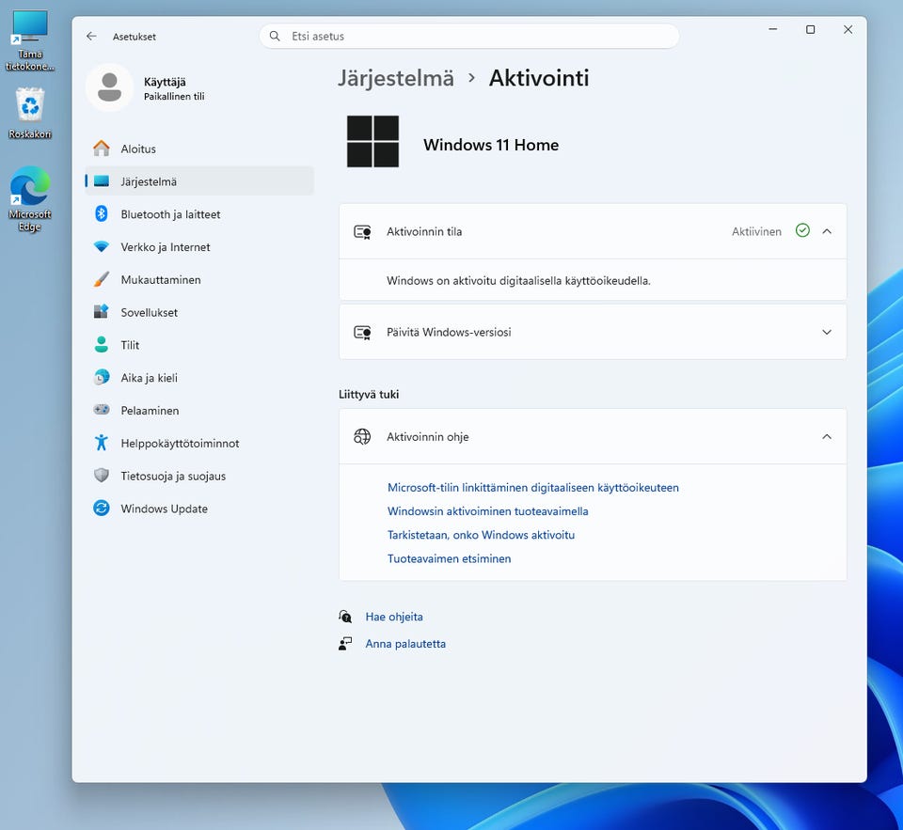Screen dimensions: 903x830
Task: Open Aloitus in the sidebar
Action: [199, 149]
